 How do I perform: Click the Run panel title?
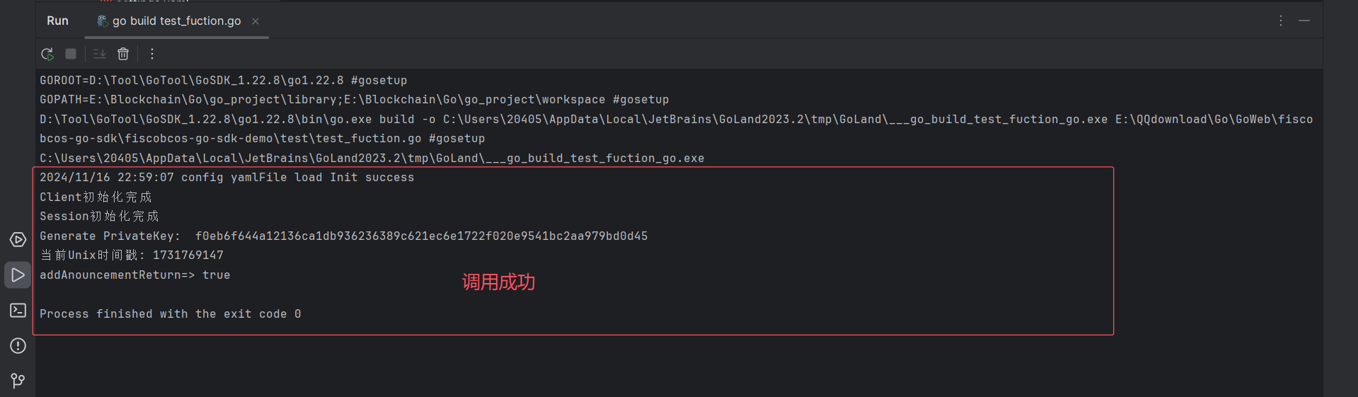58,21
